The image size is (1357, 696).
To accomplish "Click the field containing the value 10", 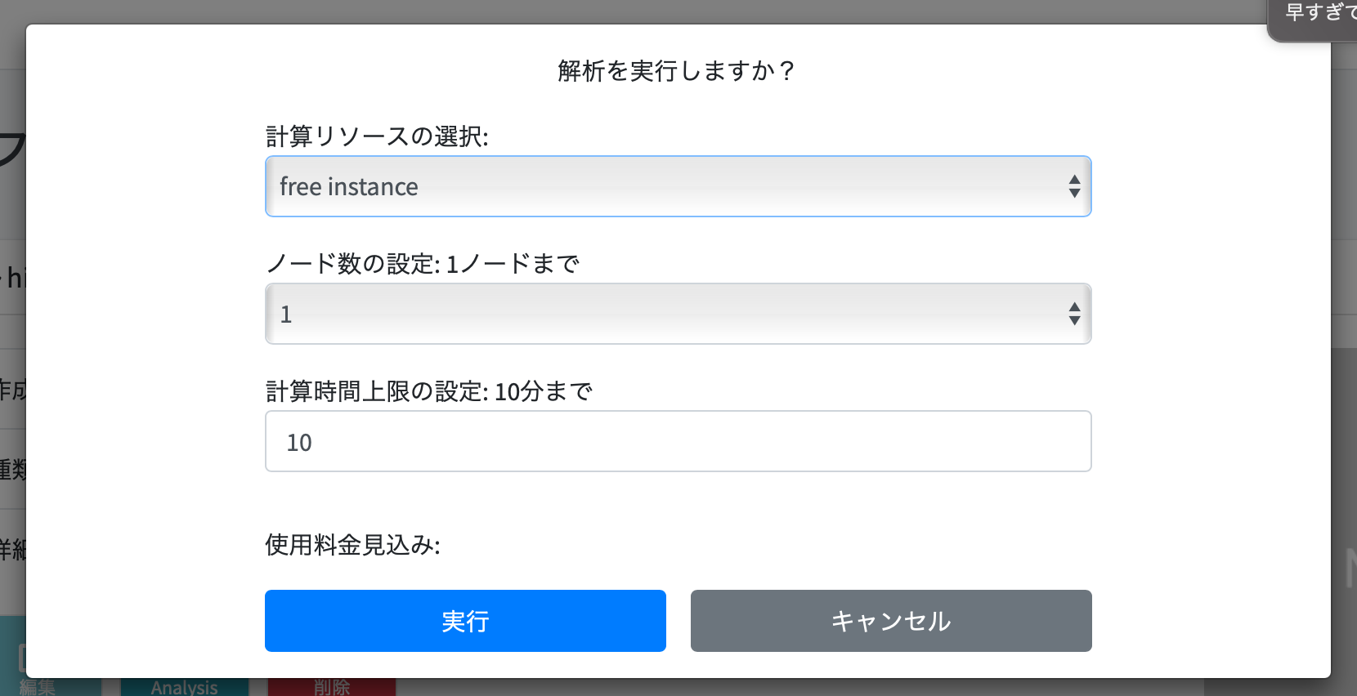I will [678, 441].
